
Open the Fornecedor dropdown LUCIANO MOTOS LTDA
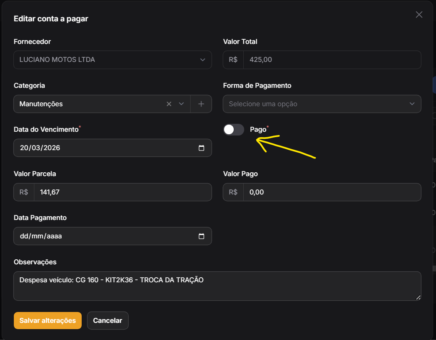113,60
